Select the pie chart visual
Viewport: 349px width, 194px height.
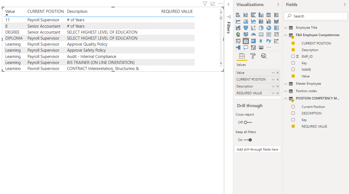point(261,28)
